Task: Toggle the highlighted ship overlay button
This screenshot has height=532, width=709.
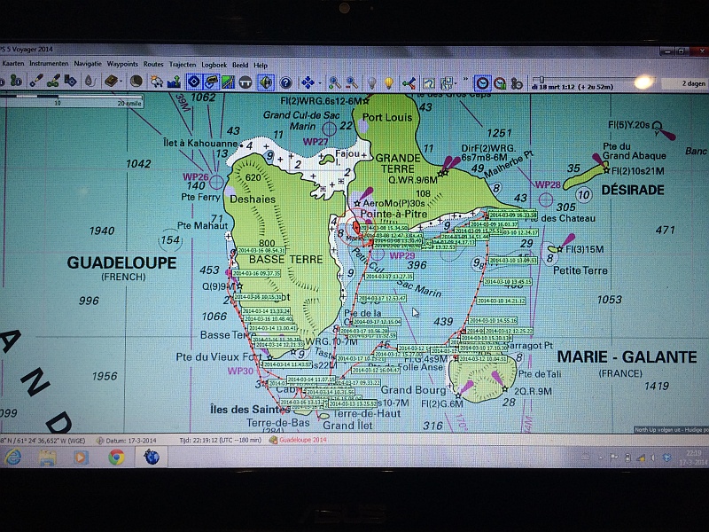Action: tap(211, 82)
